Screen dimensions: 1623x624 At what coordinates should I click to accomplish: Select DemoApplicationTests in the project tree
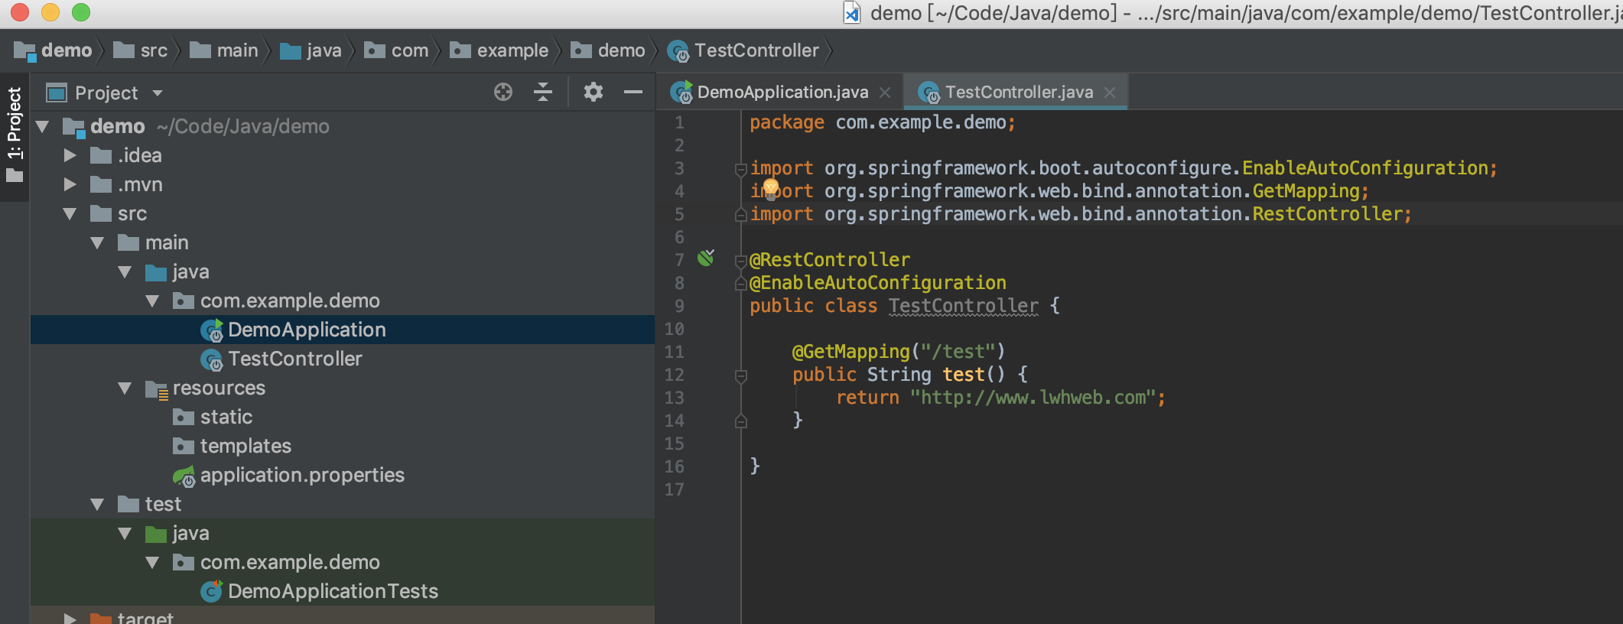tap(332, 592)
